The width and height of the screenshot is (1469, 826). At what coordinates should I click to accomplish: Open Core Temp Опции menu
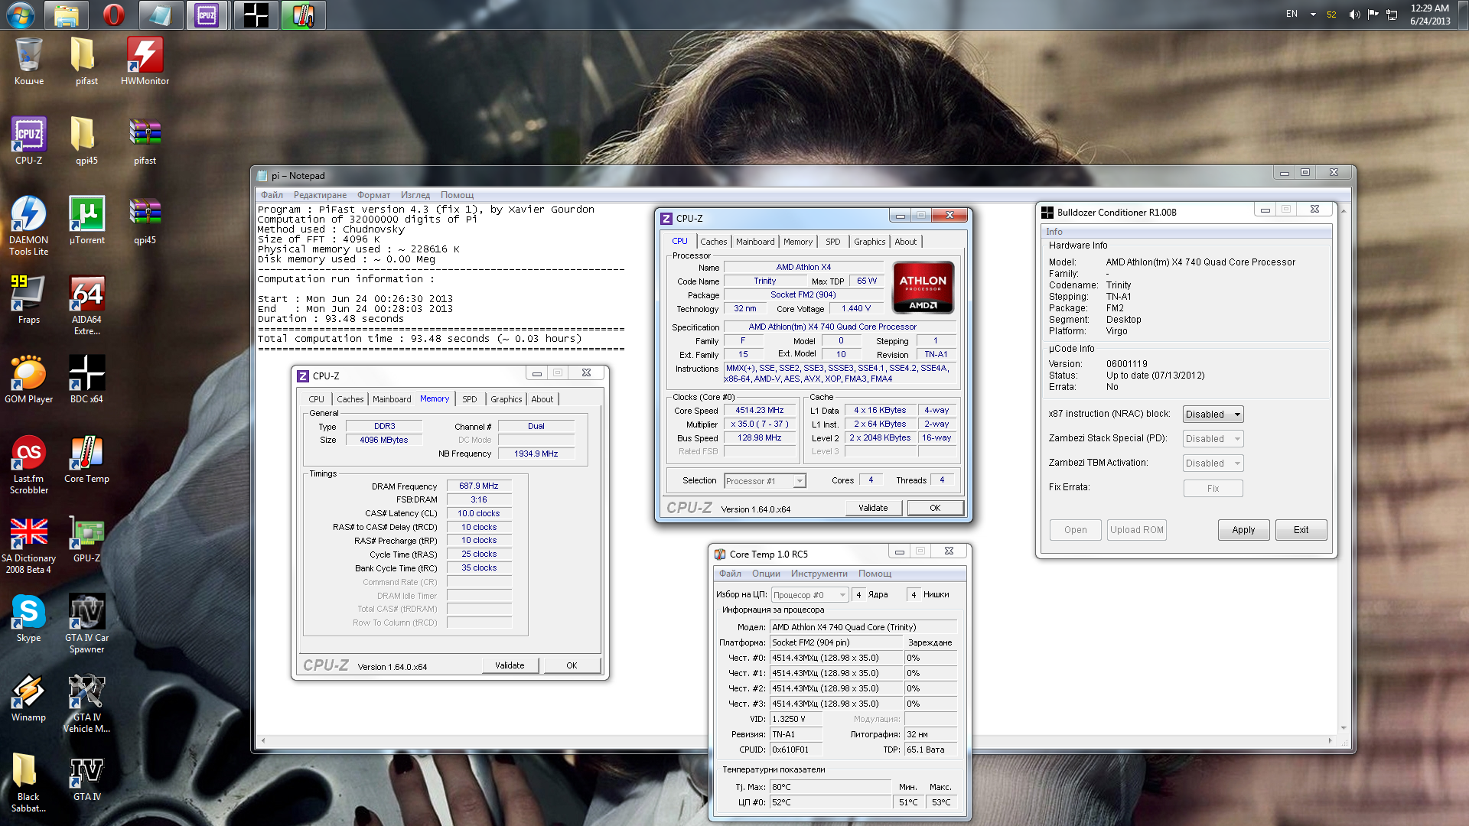766,574
